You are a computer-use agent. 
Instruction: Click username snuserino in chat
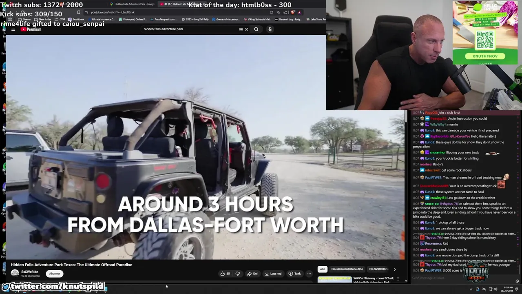(438, 152)
